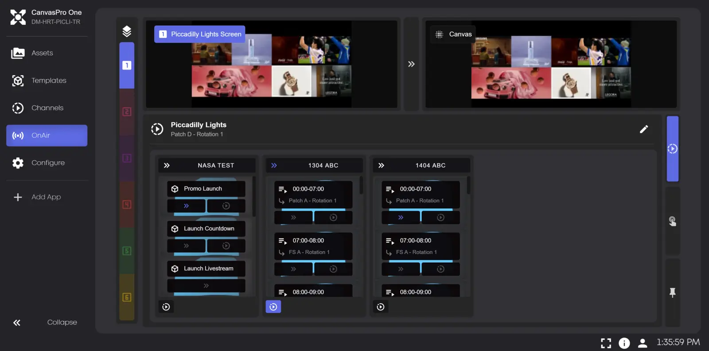Click 1304 ABC Patch A play-circle button

333,218
